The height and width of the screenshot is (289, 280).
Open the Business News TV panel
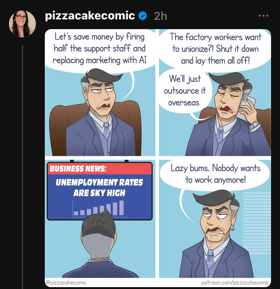(x=100, y=218)
